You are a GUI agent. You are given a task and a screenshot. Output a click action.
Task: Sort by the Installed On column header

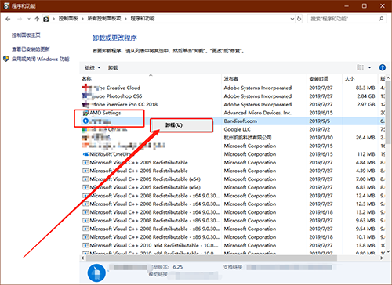pyautogui.click(x=325, y=78)
